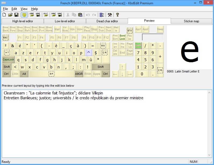This screenshot has width=214, height=165.
Task: Click the scissors cut icon
Action: pos(68,15)
